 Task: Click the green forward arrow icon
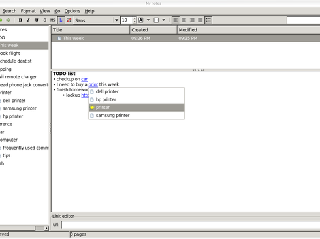[8, 20]
